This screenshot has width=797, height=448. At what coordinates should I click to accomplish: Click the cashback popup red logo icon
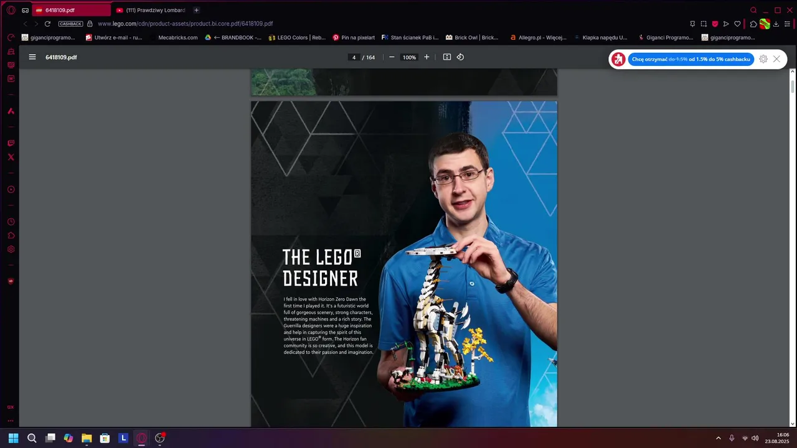point(618,59)
